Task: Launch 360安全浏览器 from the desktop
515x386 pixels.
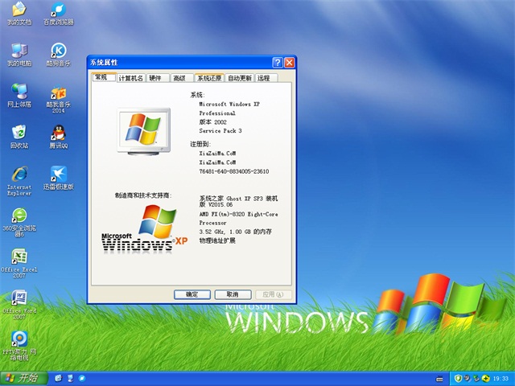Action: click(19, 216)
